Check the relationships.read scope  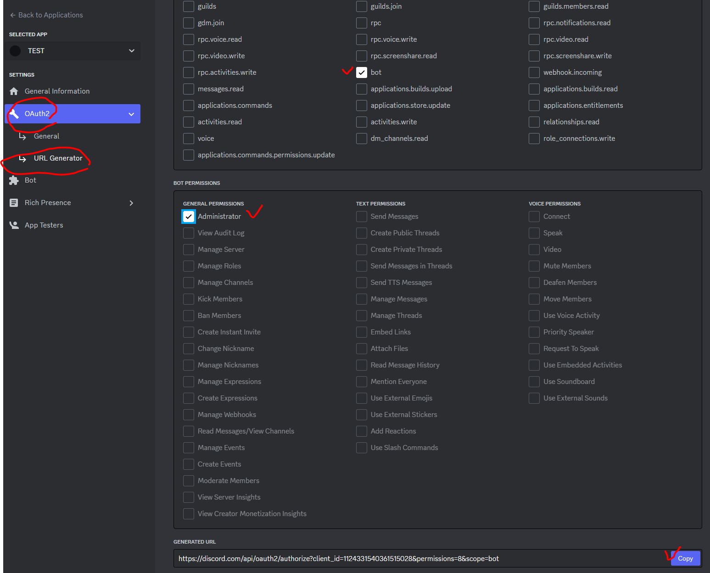coord(534,122)
